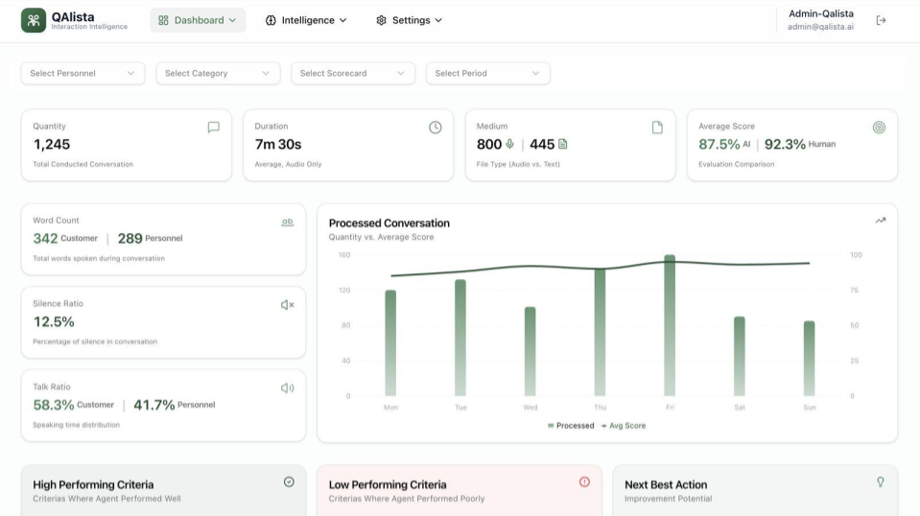The height and width of the screenshot is (516, 920).
Task: Click the chat bubble icon in Quantity card
Action: coord(213,127)
